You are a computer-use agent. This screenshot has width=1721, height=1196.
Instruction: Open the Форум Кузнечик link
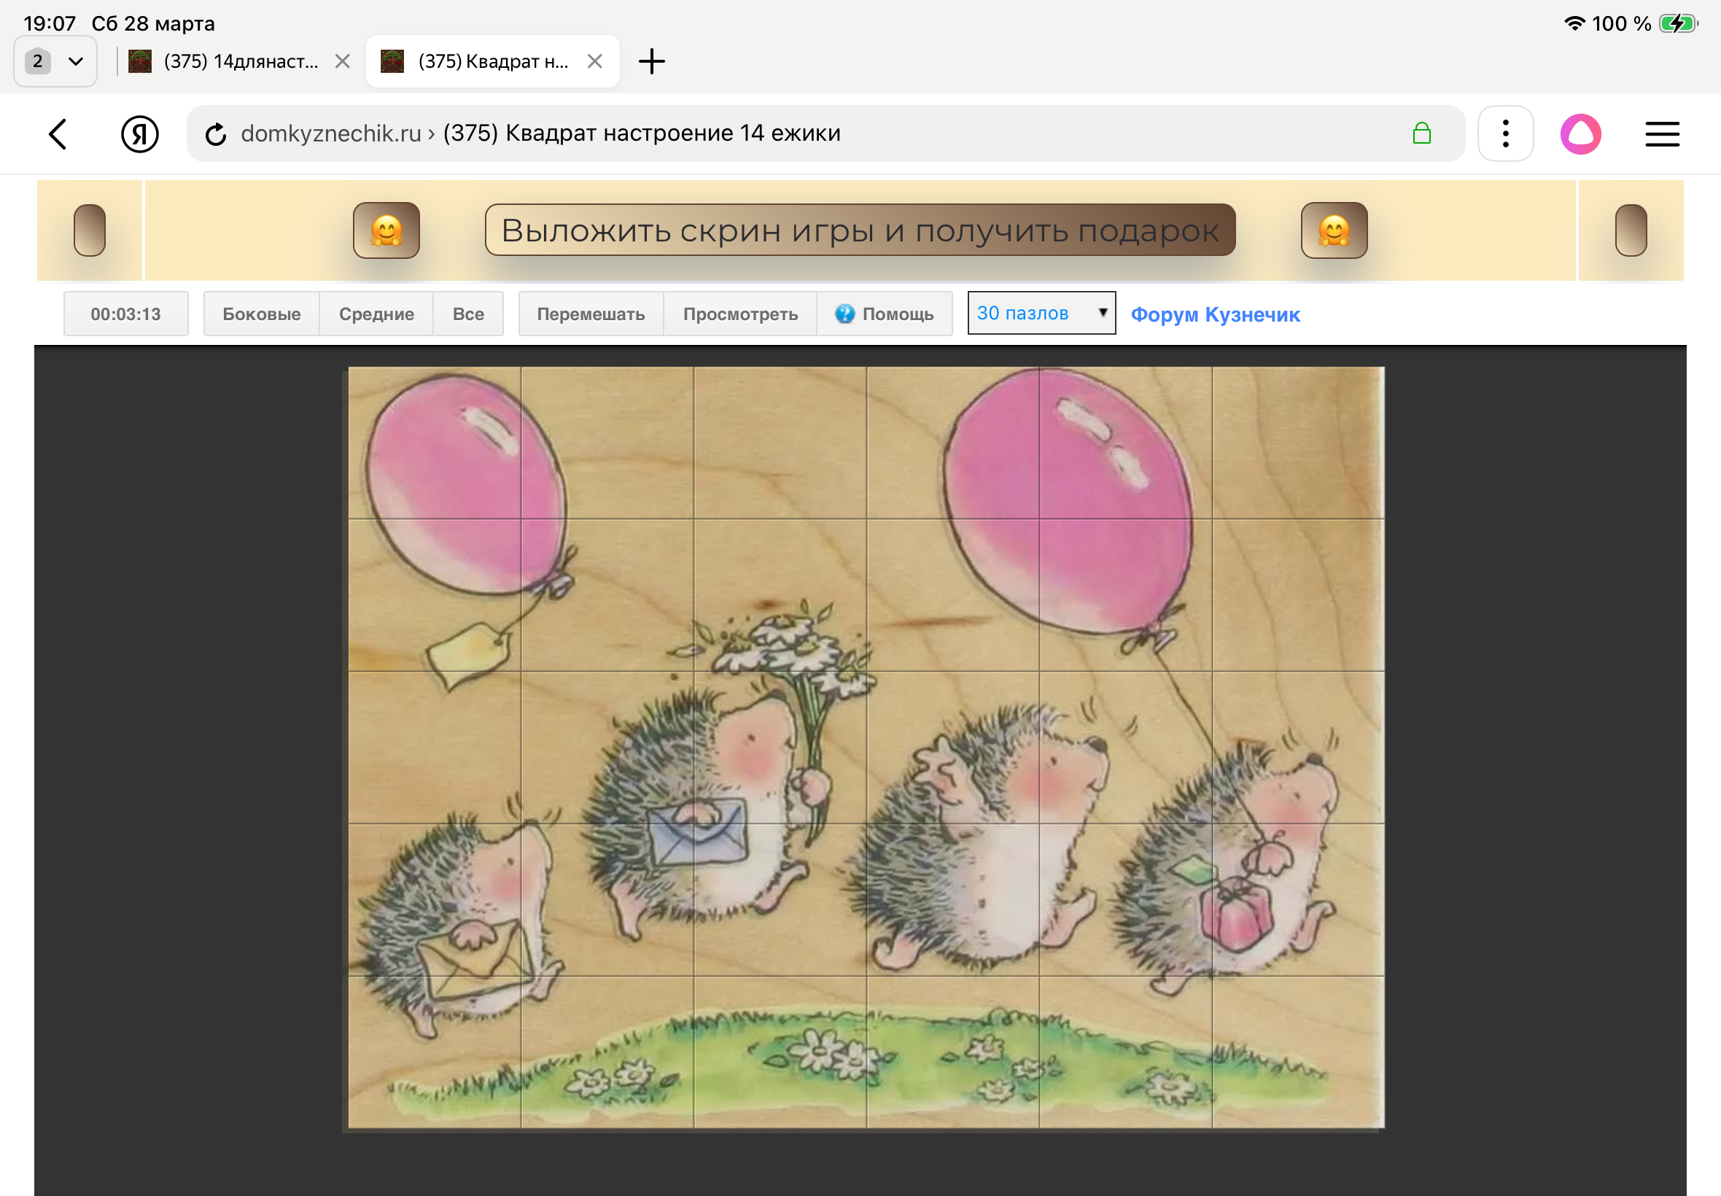pyautogui.click(x=1214, y=315)
